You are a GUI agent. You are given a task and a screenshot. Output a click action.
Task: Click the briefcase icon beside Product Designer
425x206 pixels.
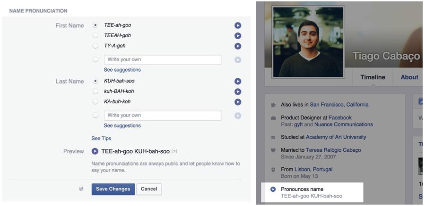click(273, 118)
